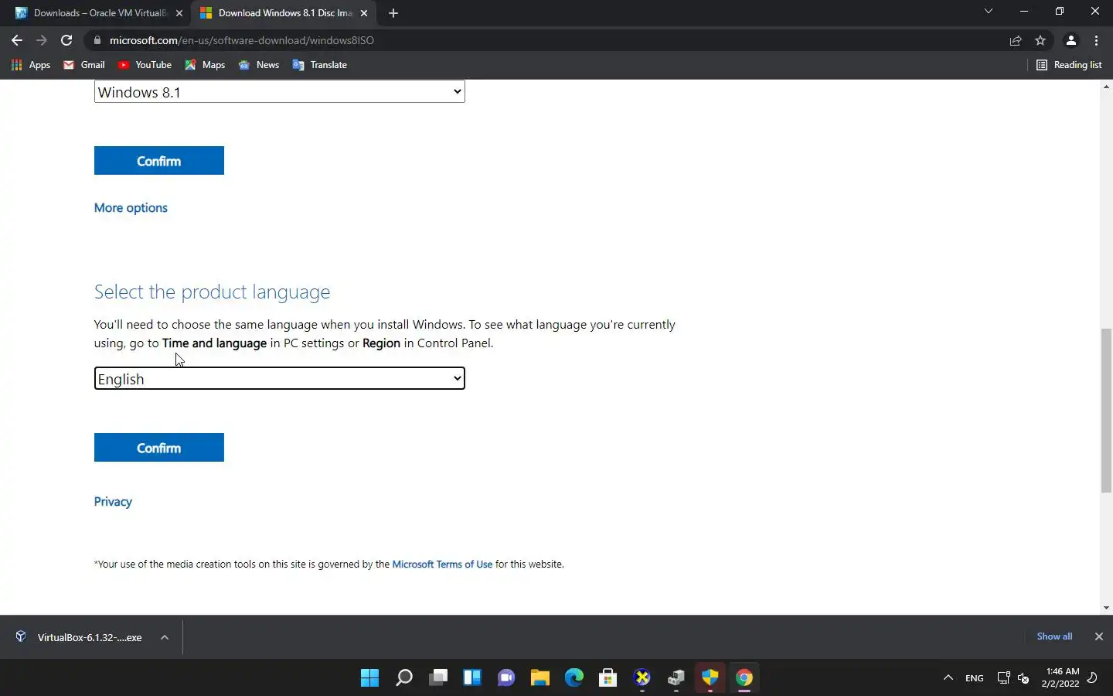Image resolution: width=1113 pixels, height=696 pixels.
Task: Close the Windows 8.1 Disc Image tab
Action: [x=364, y=13]
